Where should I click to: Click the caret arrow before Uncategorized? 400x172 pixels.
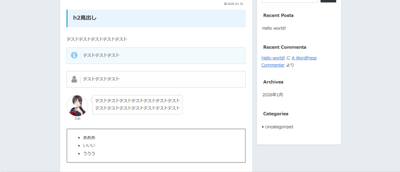tap(263, 127)
